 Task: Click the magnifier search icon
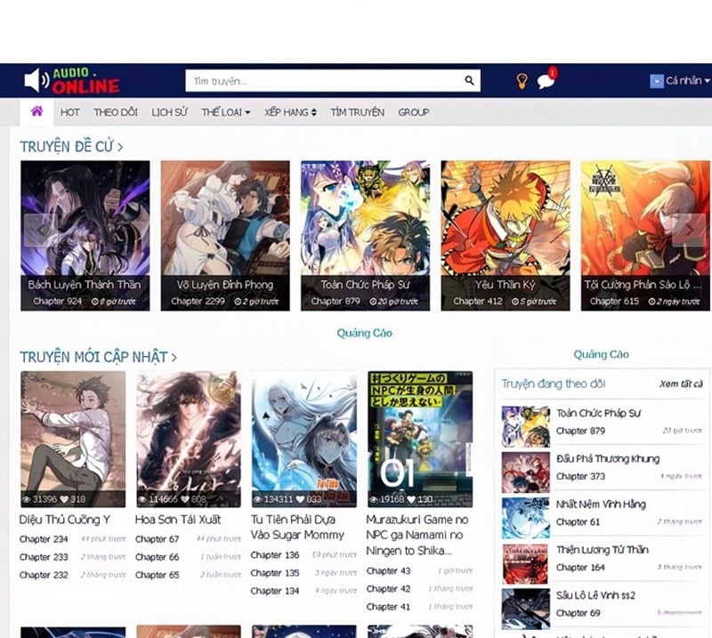469,81
